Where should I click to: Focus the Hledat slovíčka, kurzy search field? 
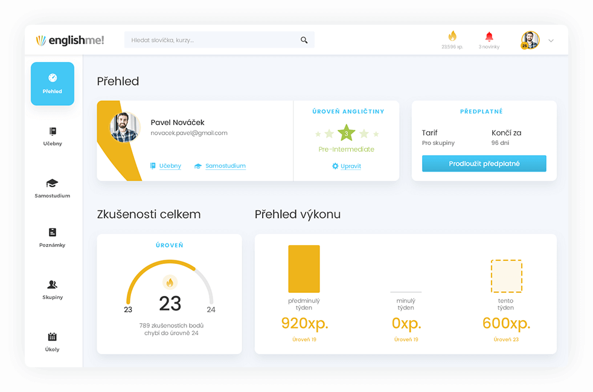(x=211, y=40)
